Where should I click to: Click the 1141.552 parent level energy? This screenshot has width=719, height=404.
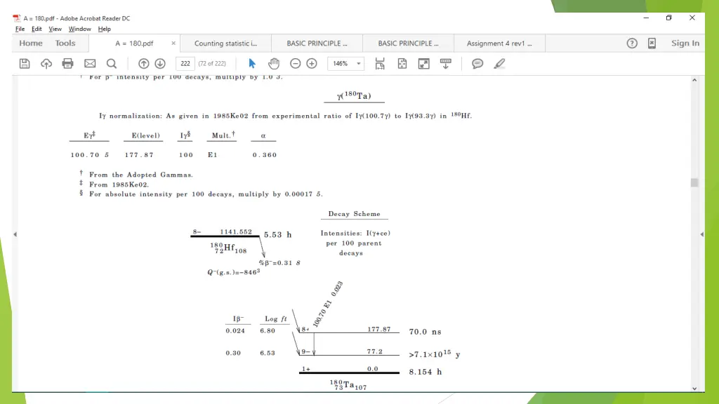coord(236,231)
